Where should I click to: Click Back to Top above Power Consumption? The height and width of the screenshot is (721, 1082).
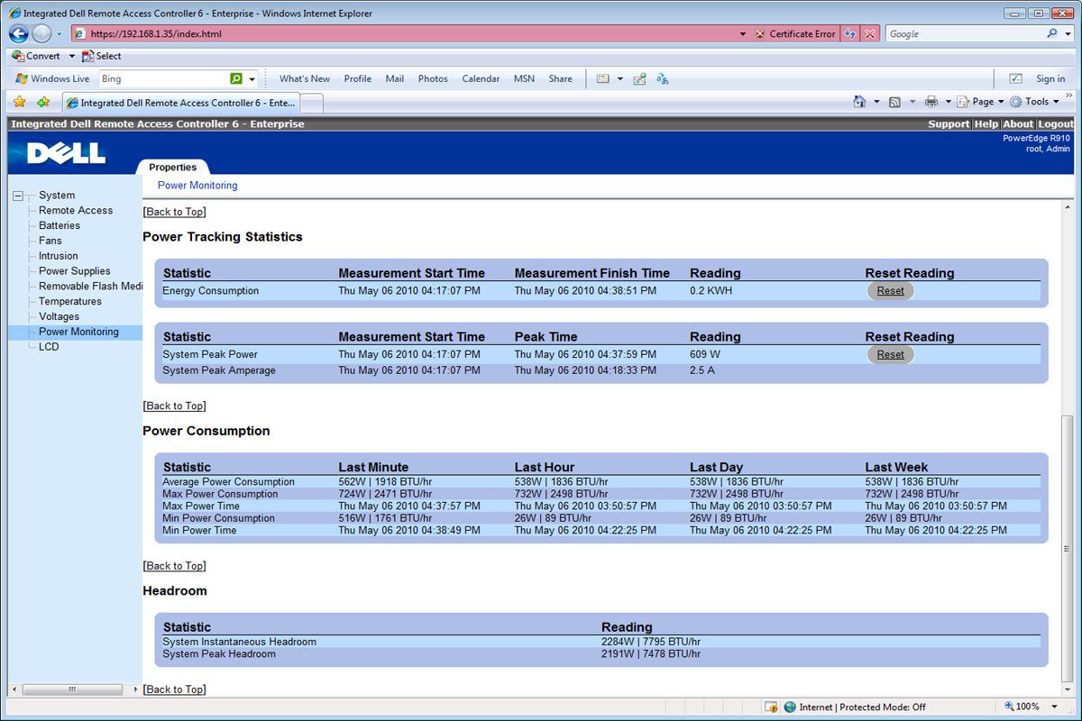point(175,406)
